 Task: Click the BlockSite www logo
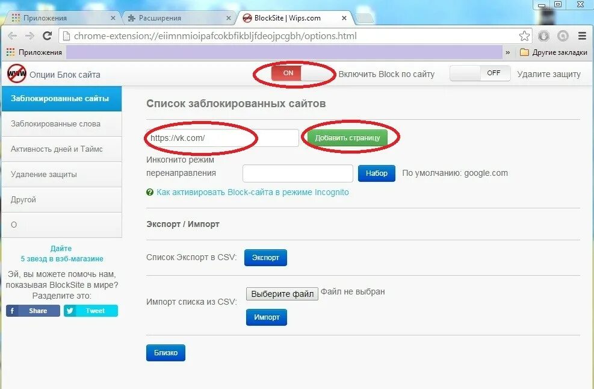coord(17,73)
